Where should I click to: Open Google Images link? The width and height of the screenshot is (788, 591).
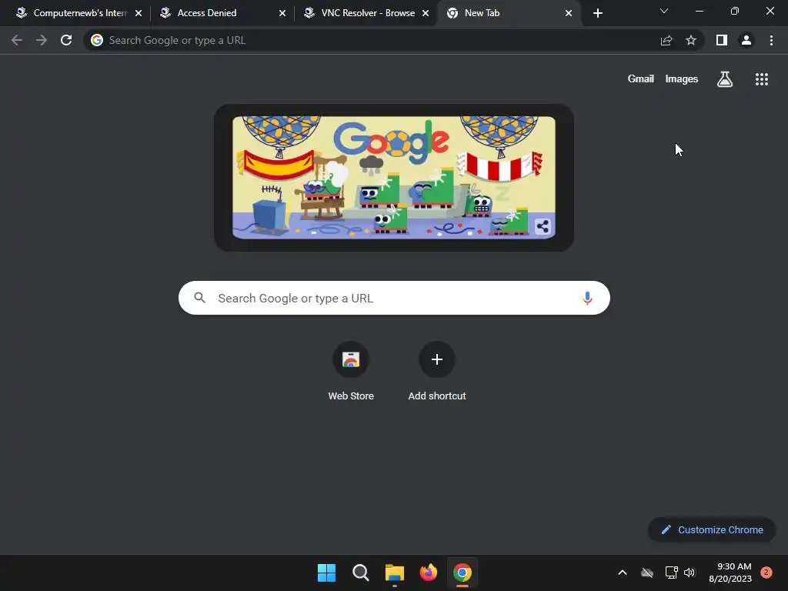tap(682, 79)
